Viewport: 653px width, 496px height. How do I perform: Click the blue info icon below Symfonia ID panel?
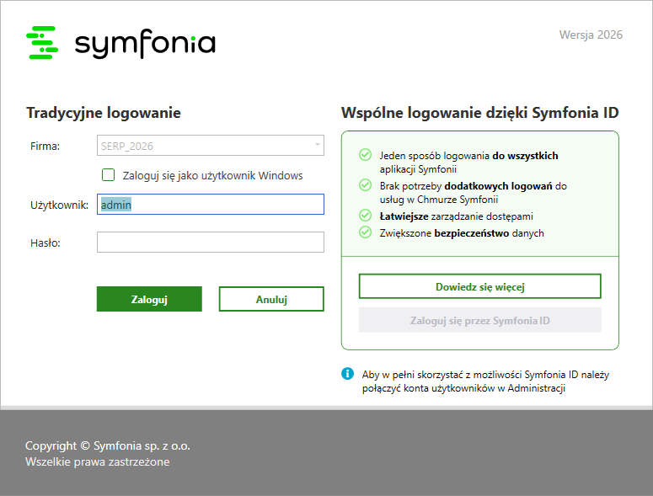tap(347, 373)
